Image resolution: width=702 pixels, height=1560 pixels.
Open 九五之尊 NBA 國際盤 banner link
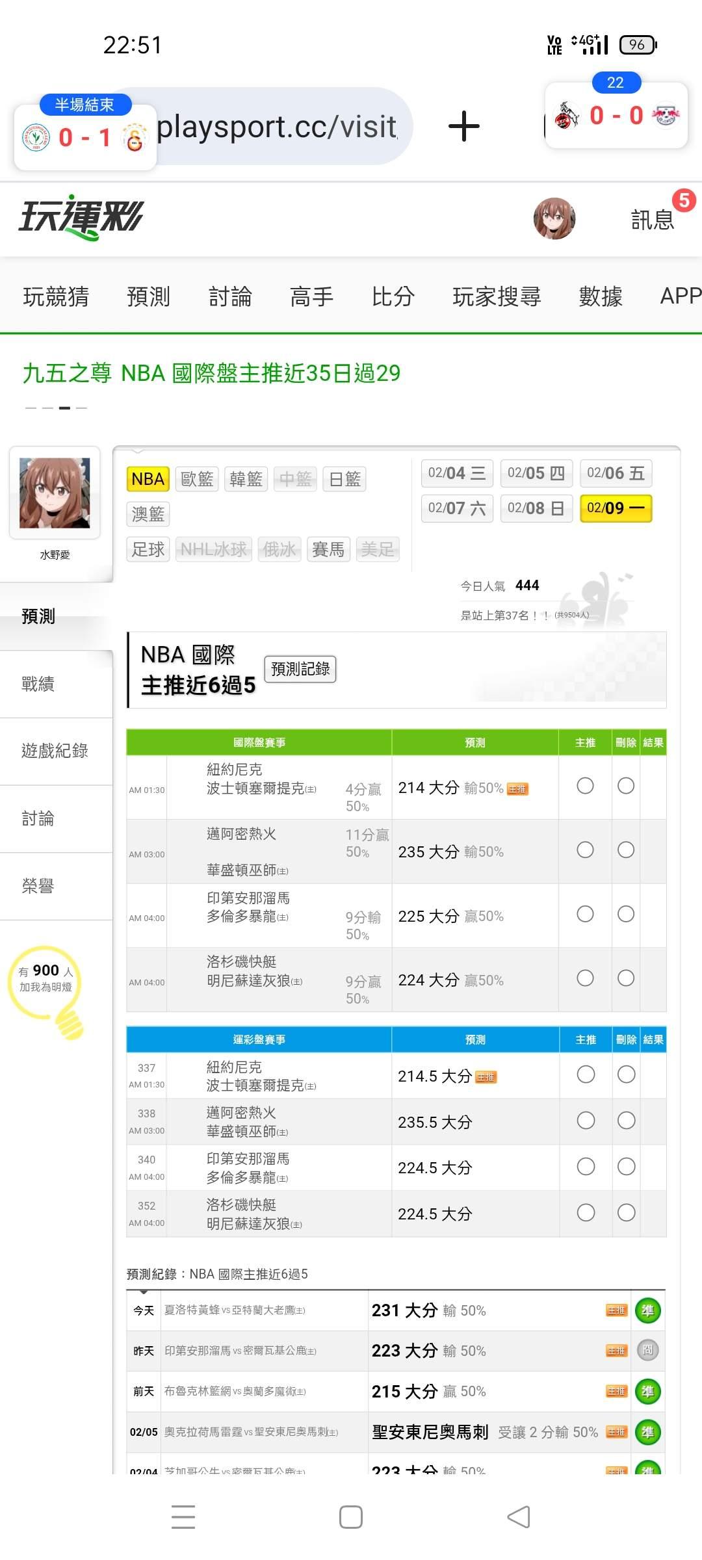pos(211,373)
